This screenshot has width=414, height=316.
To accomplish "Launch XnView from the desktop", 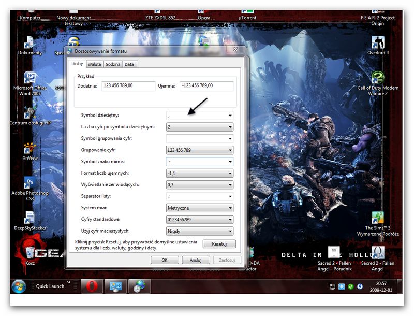I will coord(30,151).
